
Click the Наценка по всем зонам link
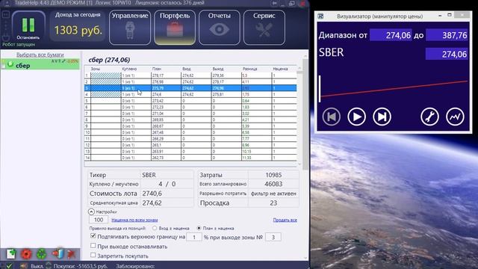coord(134,220)
